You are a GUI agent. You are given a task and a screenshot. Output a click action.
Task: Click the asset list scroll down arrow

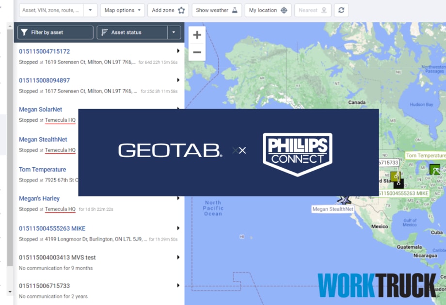pos(10,292)
